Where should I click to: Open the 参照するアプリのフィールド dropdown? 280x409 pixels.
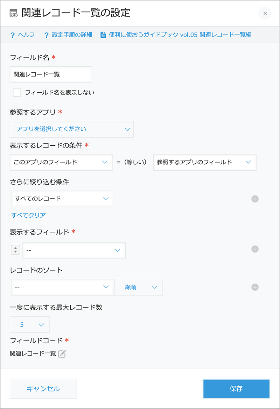click(204, 162)
